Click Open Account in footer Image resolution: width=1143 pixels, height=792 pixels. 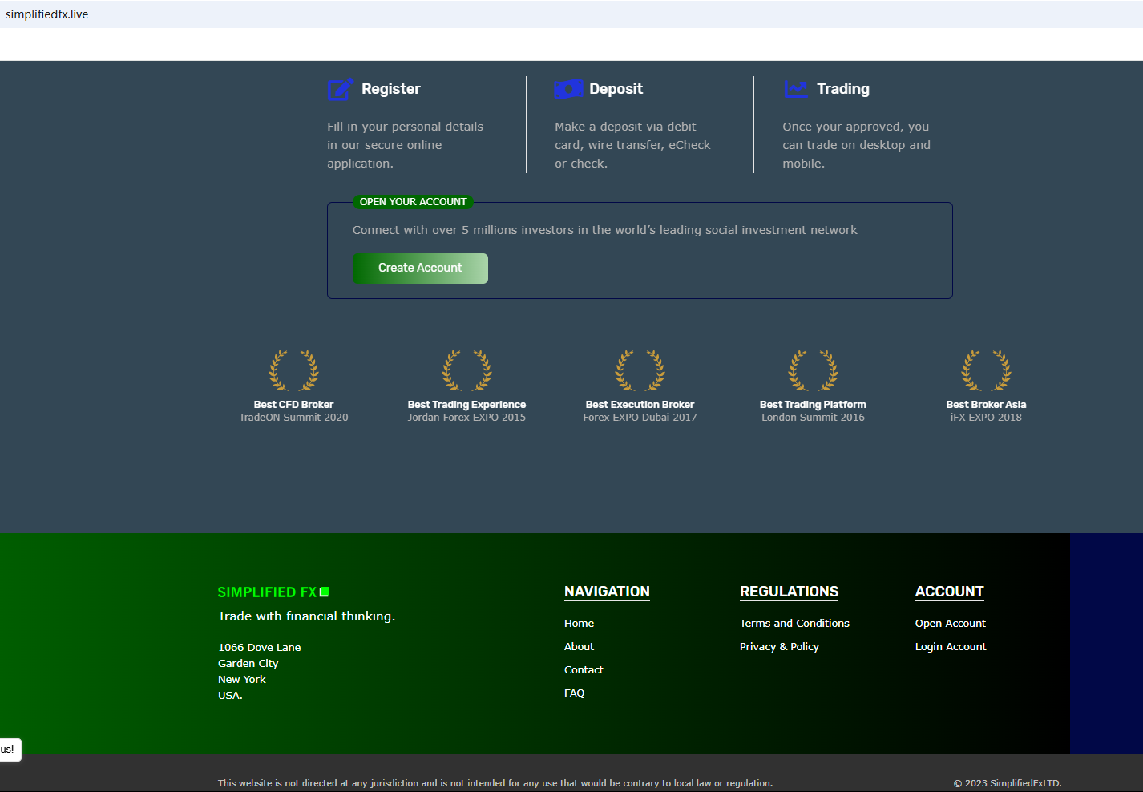(x=950, y=624)
